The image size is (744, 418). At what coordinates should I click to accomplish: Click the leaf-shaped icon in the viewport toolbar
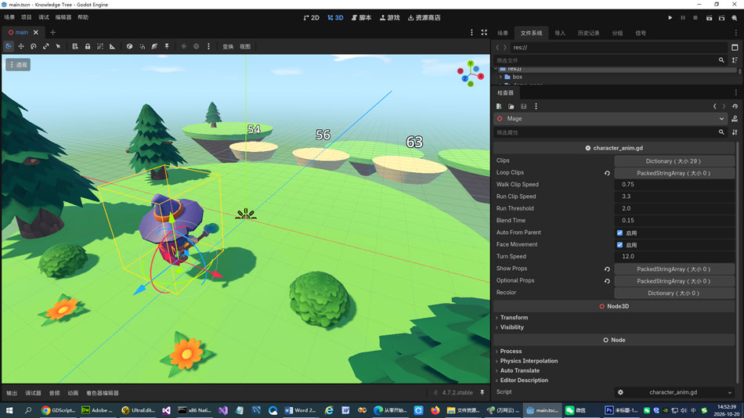pyautogui.click(x=154, y=46)
